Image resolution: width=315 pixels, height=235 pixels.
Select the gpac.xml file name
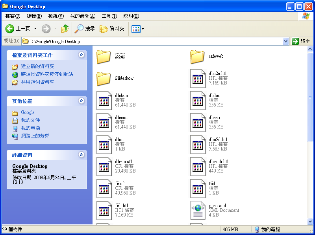[218, 206]
